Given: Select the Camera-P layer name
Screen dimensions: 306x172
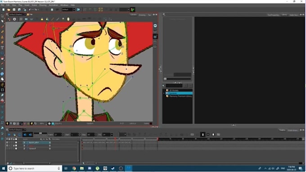Looking at the screenshot, I should coord(32,149).
